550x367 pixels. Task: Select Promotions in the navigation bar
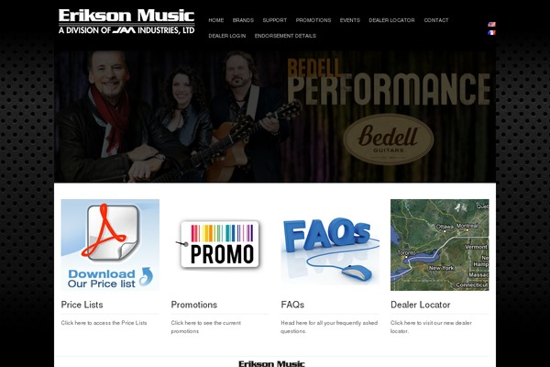click(313, 20)
